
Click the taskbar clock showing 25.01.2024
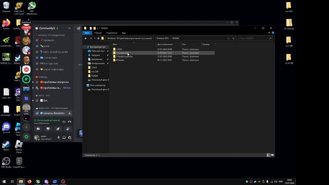coord(289,181)
